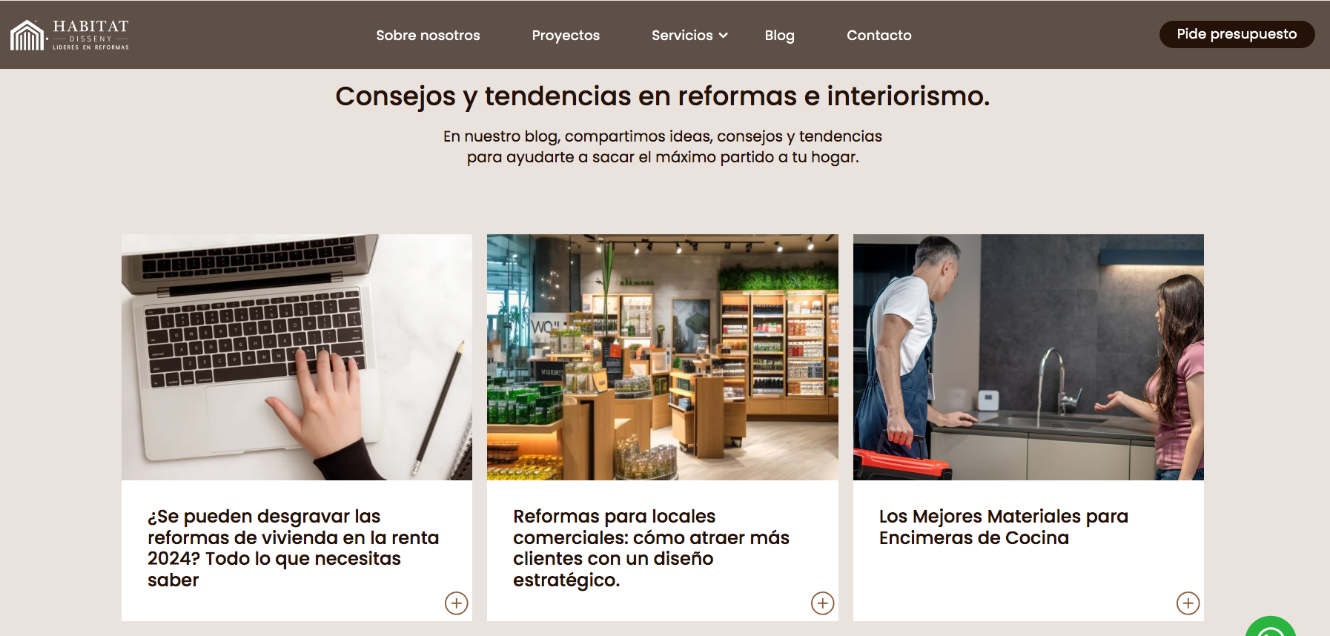The height and width of the screenshot is (636, 1330).
Task: Click the 'Consejos y tendencias' heading
Action: (663, 96)
